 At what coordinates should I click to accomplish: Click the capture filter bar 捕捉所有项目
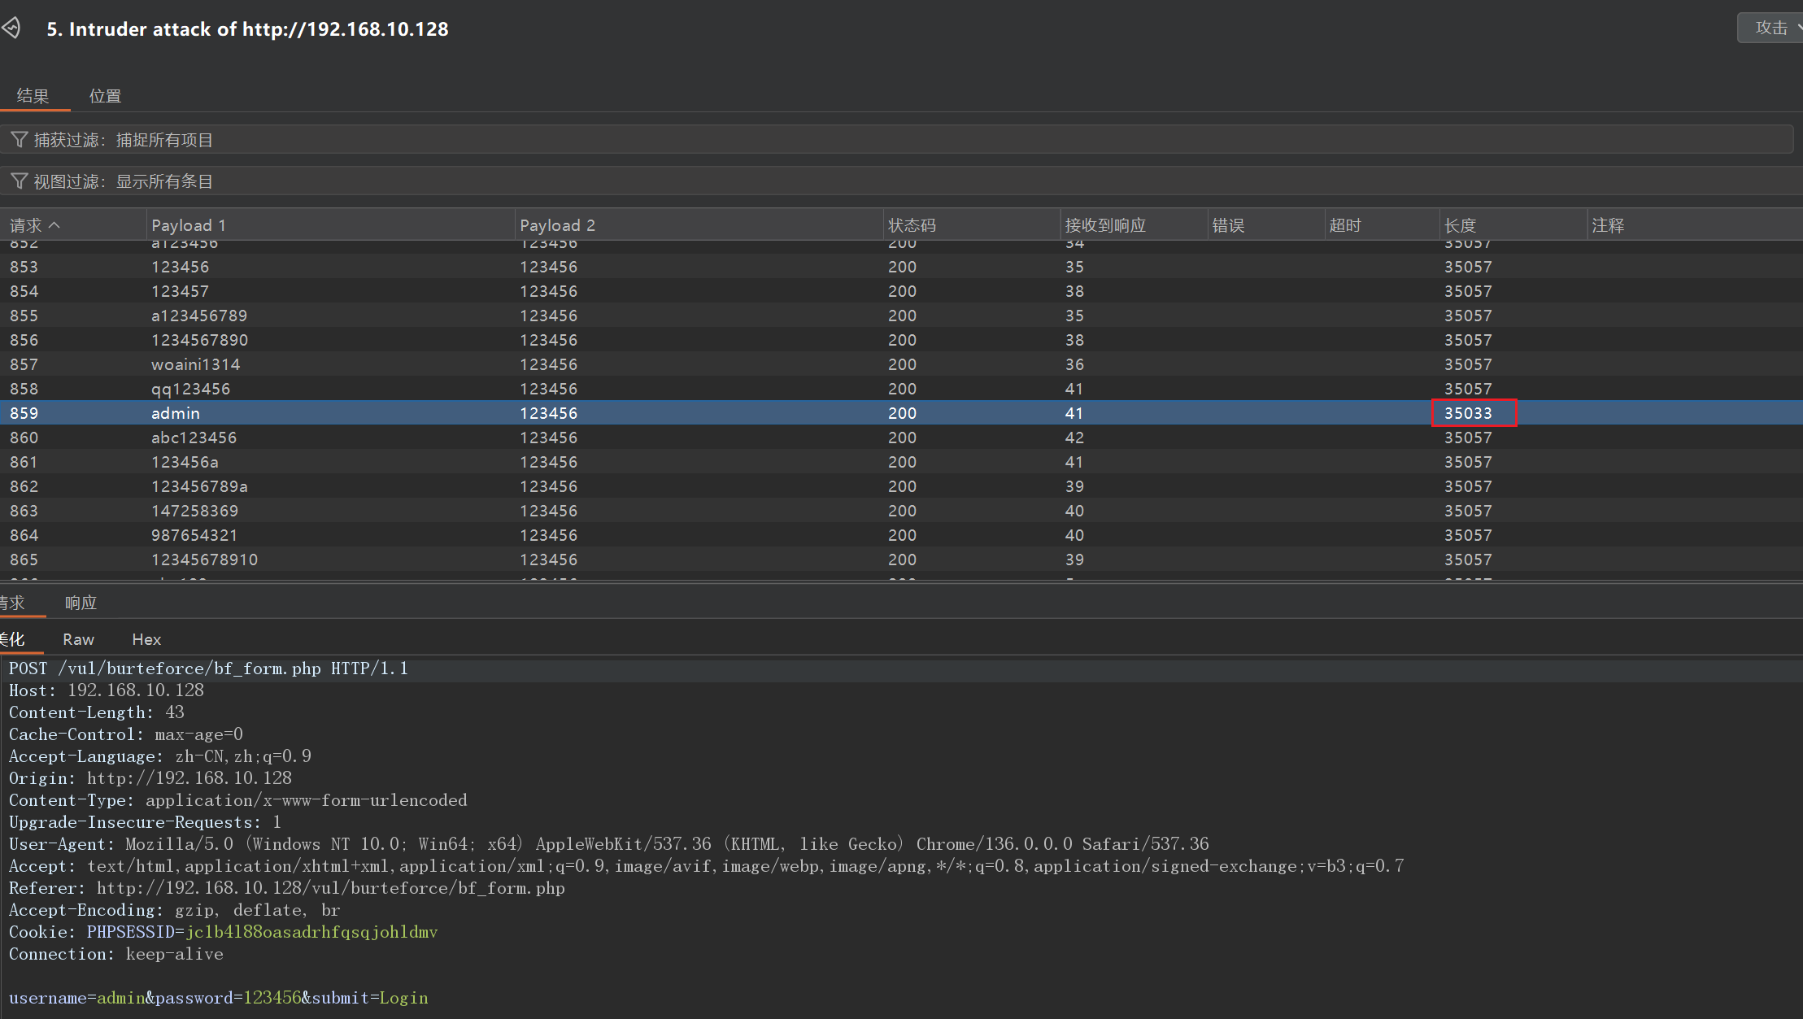164,140
